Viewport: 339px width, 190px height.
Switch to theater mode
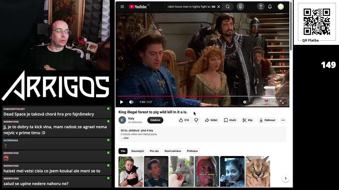tap(273, 102)
